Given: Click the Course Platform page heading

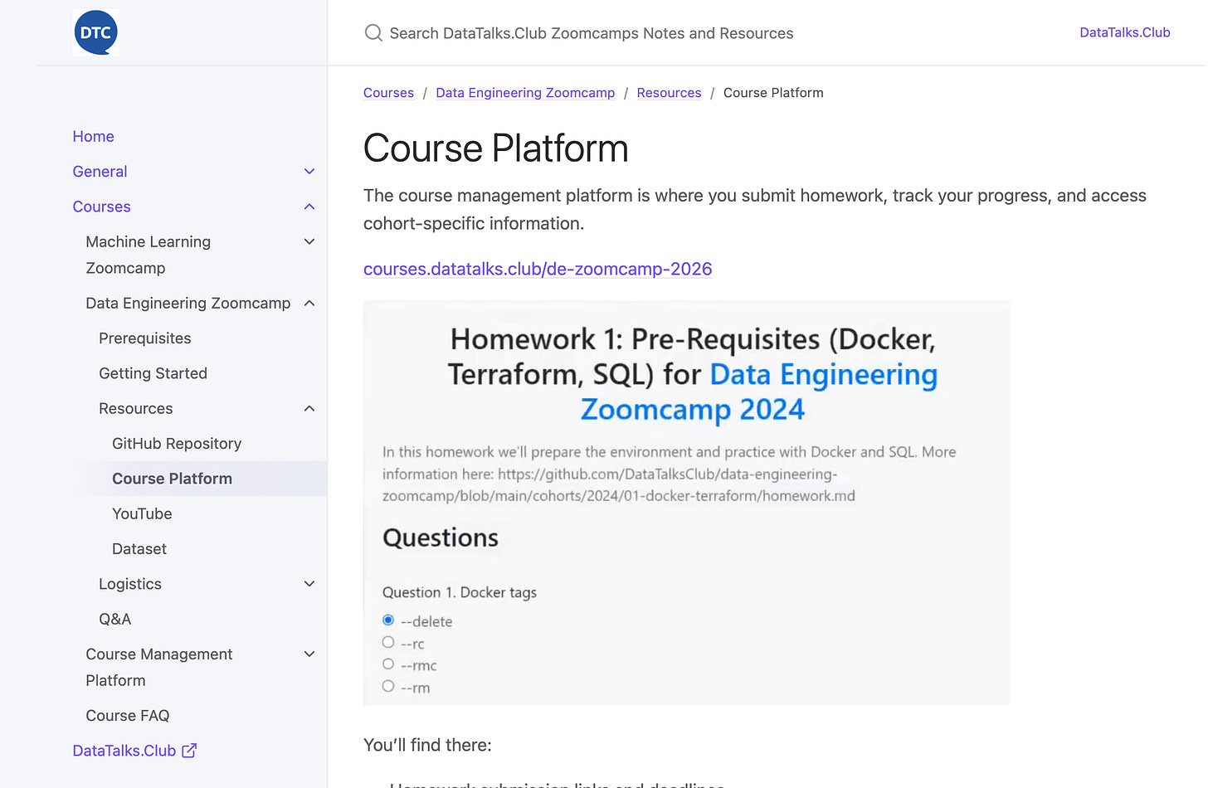Looking at the screenshot, I should (495, 148).
